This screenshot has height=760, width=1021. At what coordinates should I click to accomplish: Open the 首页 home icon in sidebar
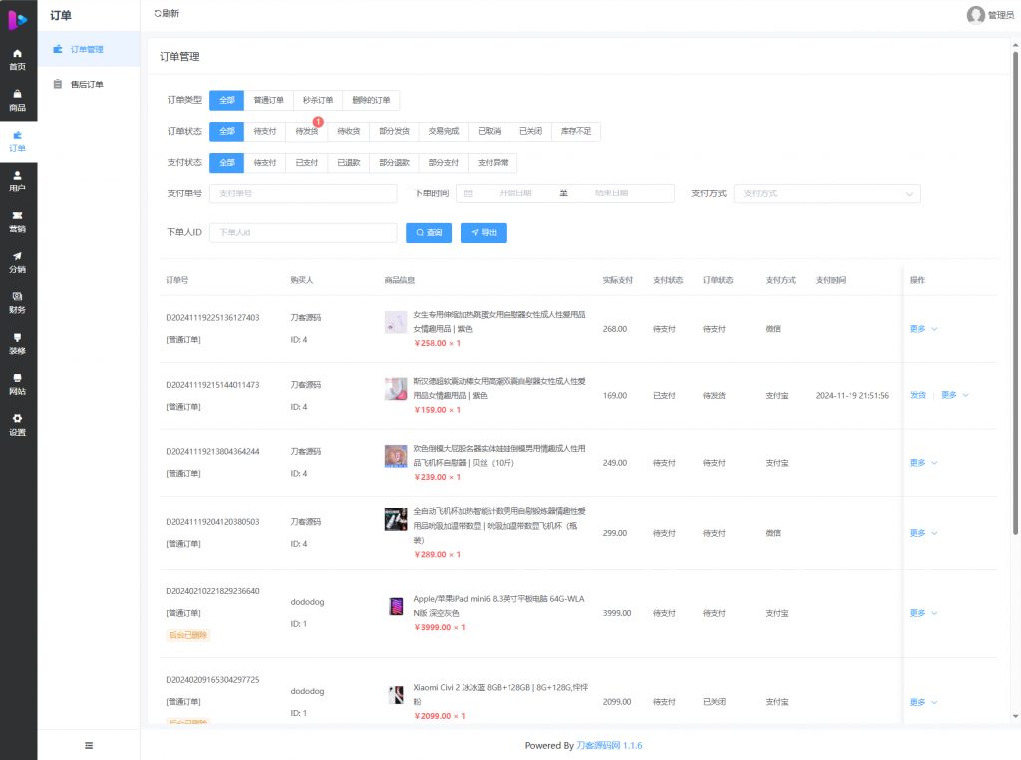(18, 53)
